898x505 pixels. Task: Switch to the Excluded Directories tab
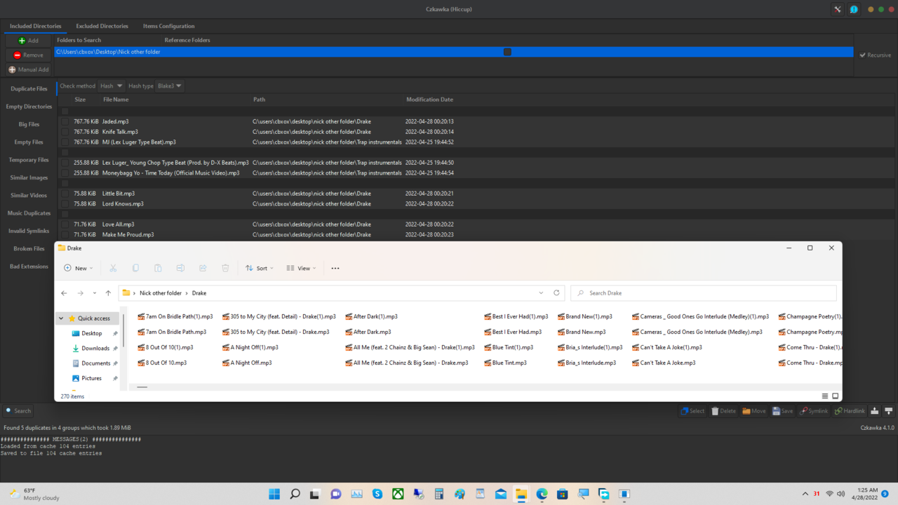(x=102, y=26)
